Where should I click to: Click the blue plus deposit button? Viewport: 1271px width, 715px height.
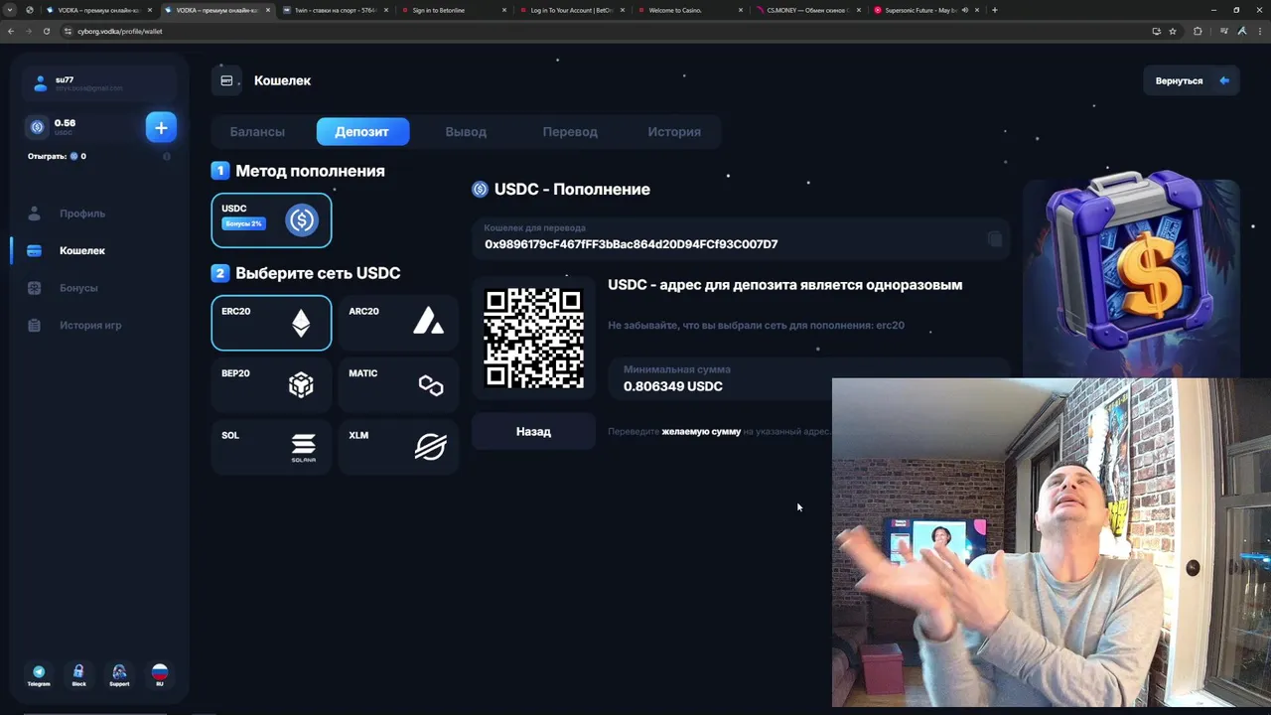pyautogui.click(x=161, y=127)
